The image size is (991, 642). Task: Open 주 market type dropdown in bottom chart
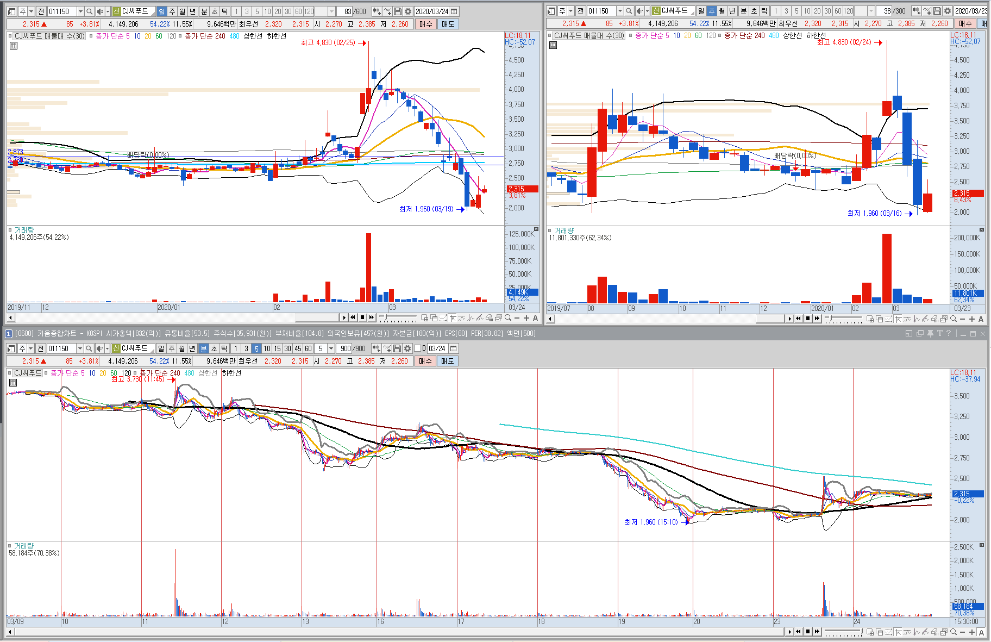coord(31,348)
